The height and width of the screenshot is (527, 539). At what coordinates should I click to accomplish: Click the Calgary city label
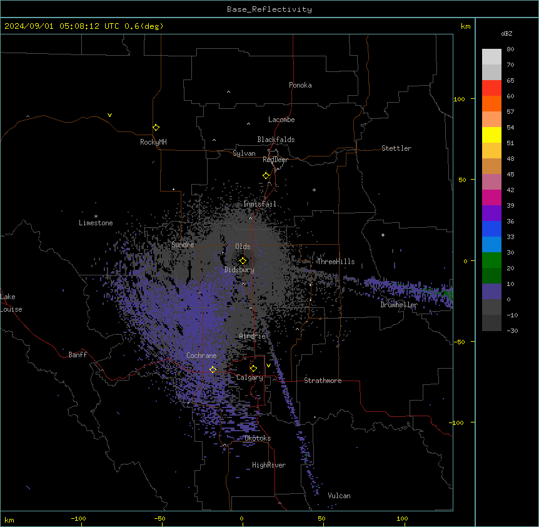[x=249, y=377]
